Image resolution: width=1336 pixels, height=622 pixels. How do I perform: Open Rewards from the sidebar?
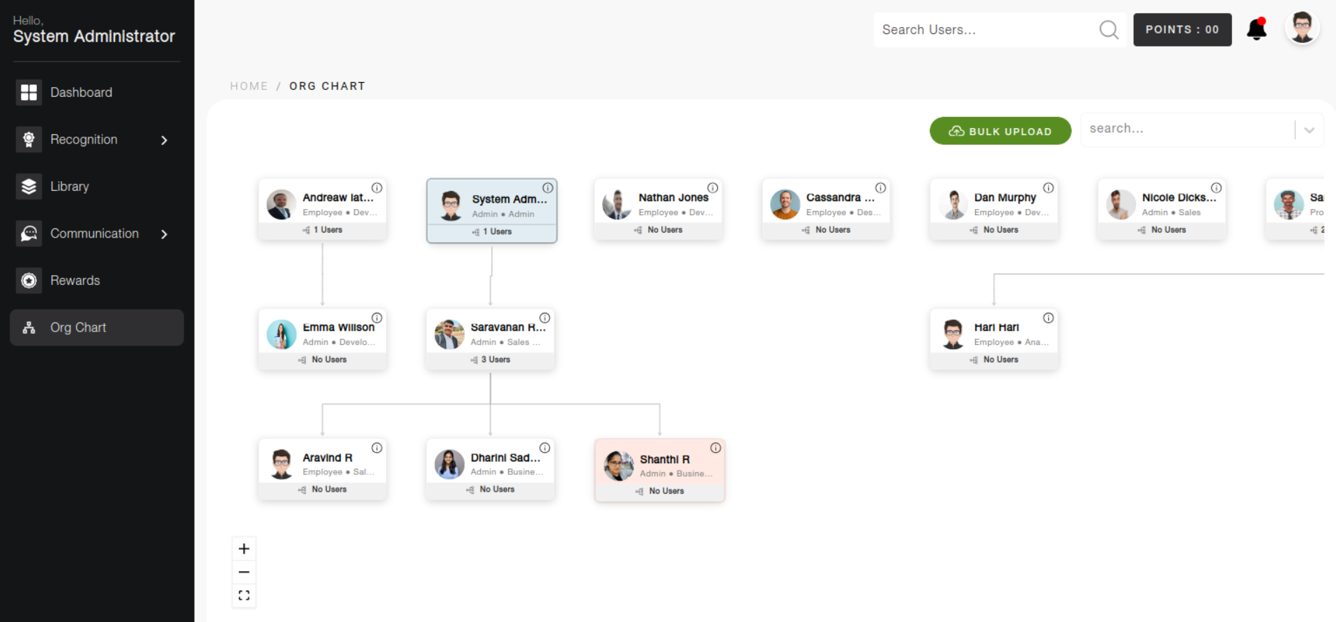pos(75,281)
